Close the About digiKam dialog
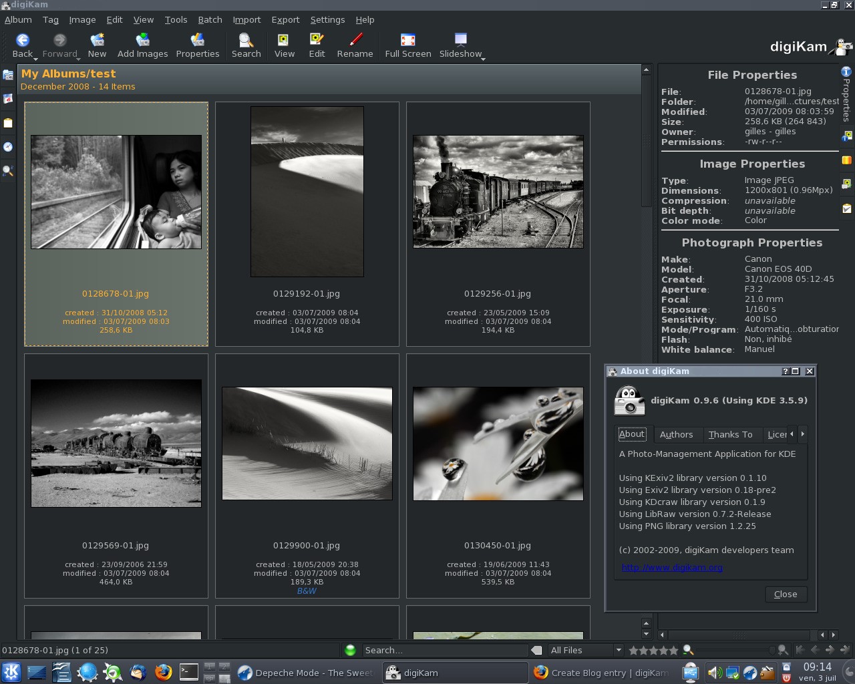 click(x=786, y=594)
